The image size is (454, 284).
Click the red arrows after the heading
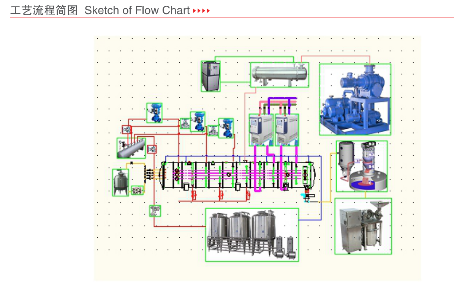[201, 11]
